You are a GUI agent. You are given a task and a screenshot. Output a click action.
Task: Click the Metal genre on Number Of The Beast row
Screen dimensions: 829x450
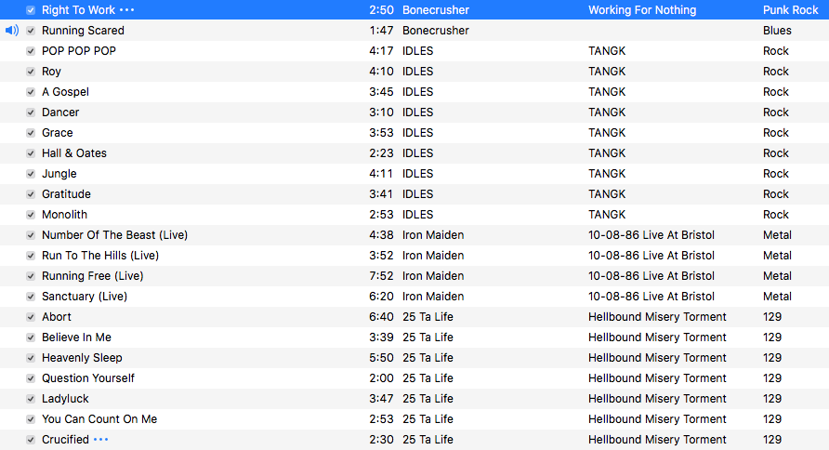tap(777, 235)
